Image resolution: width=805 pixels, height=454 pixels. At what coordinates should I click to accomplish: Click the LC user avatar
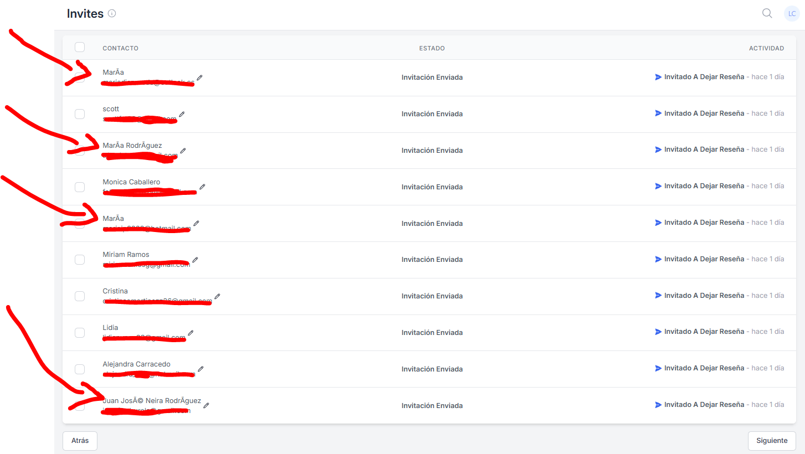click(792, 14)
